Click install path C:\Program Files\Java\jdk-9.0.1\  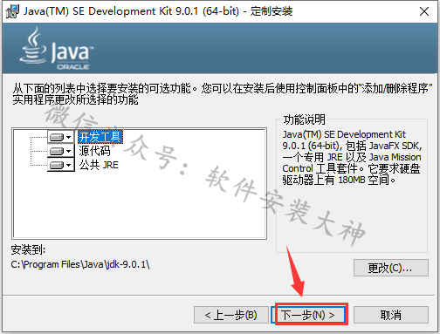(80, 264)
